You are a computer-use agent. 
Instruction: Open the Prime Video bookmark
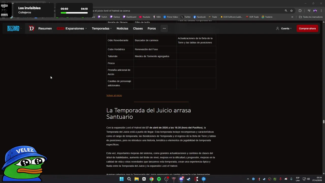click(x=171, y=17)
